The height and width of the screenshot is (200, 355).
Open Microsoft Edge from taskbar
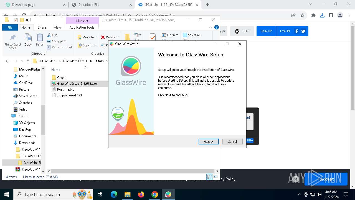point(114,194)
